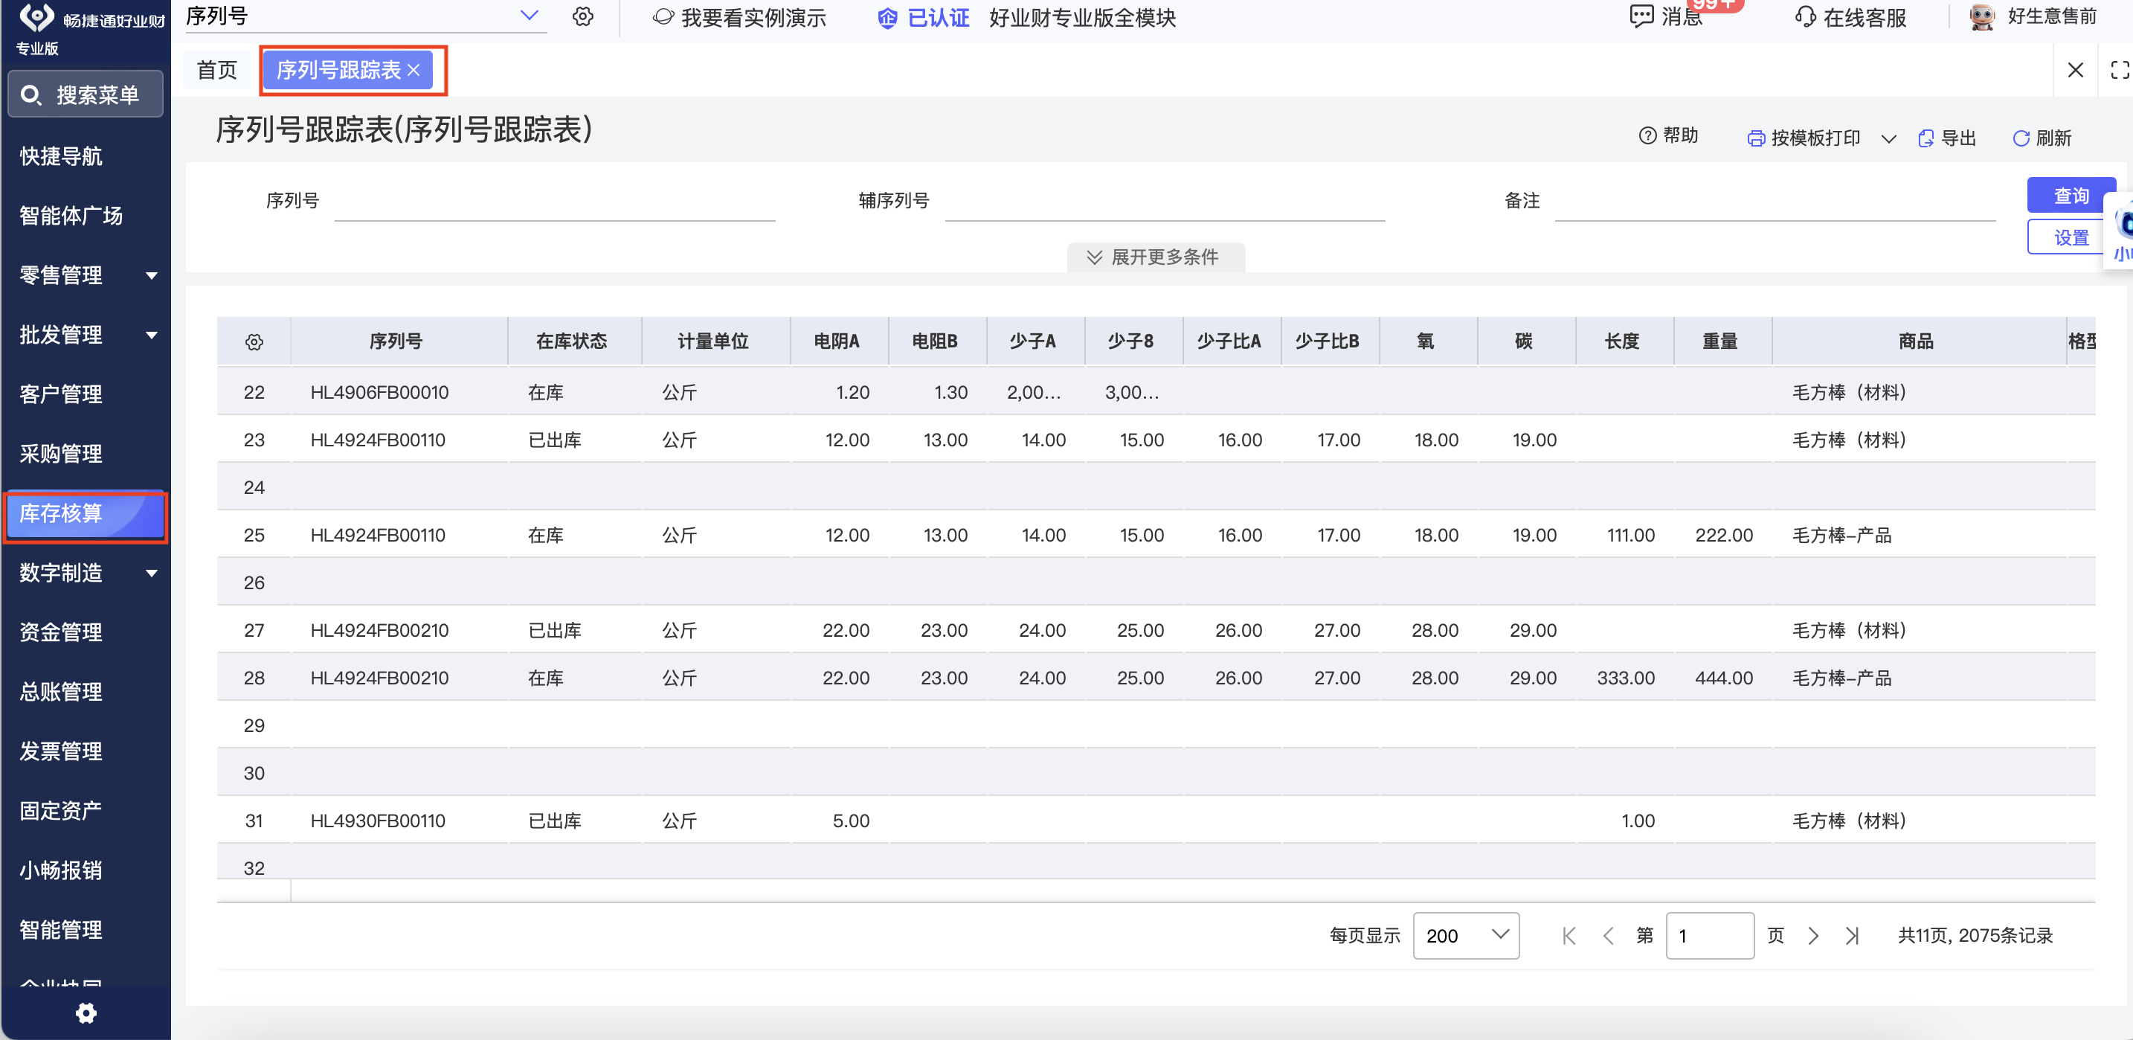Click the 导出 export icon
The image size is (2133, 1040).
[1926, 138]
